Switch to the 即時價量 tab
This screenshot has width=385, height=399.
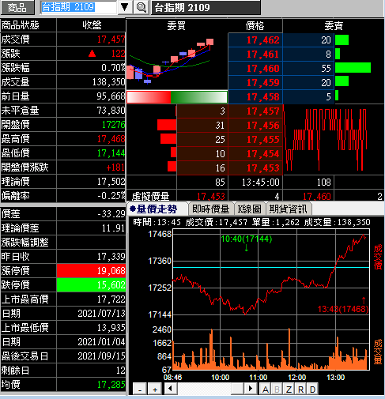coord(211,209)
